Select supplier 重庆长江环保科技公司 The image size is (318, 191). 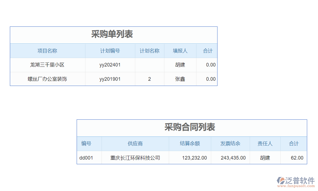135,158
